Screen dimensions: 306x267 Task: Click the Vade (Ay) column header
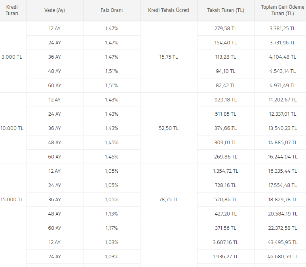tap(55, 10)
